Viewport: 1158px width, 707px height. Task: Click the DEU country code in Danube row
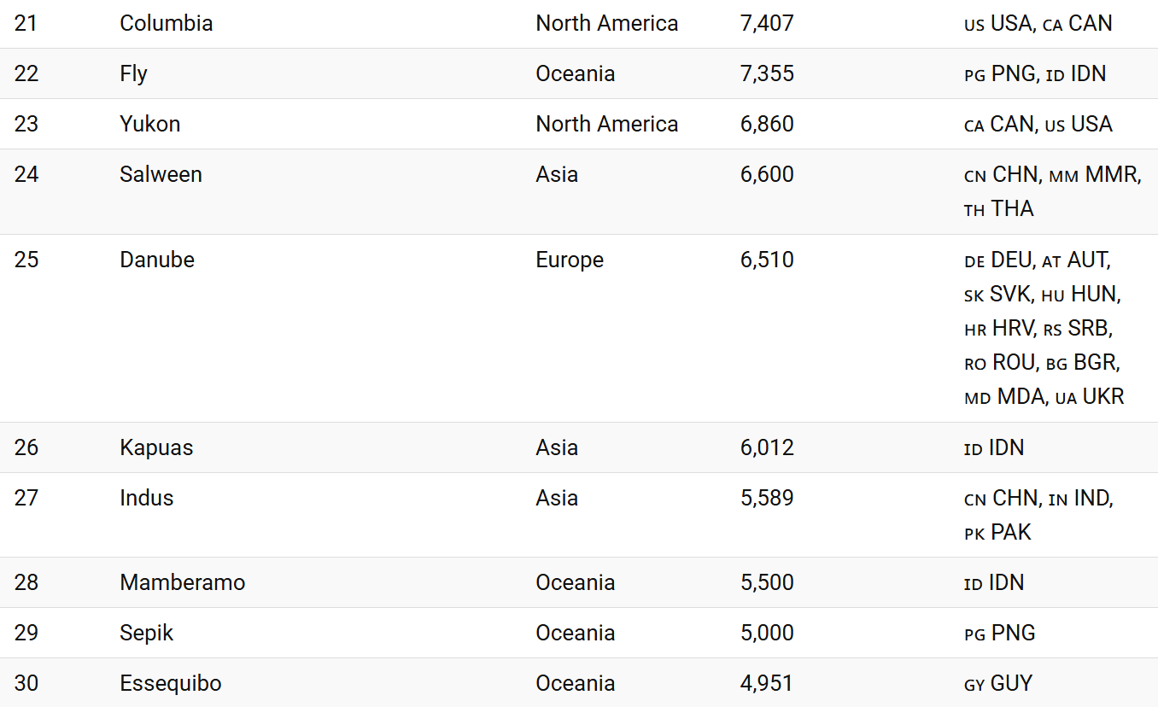(x=1013, y=260)
